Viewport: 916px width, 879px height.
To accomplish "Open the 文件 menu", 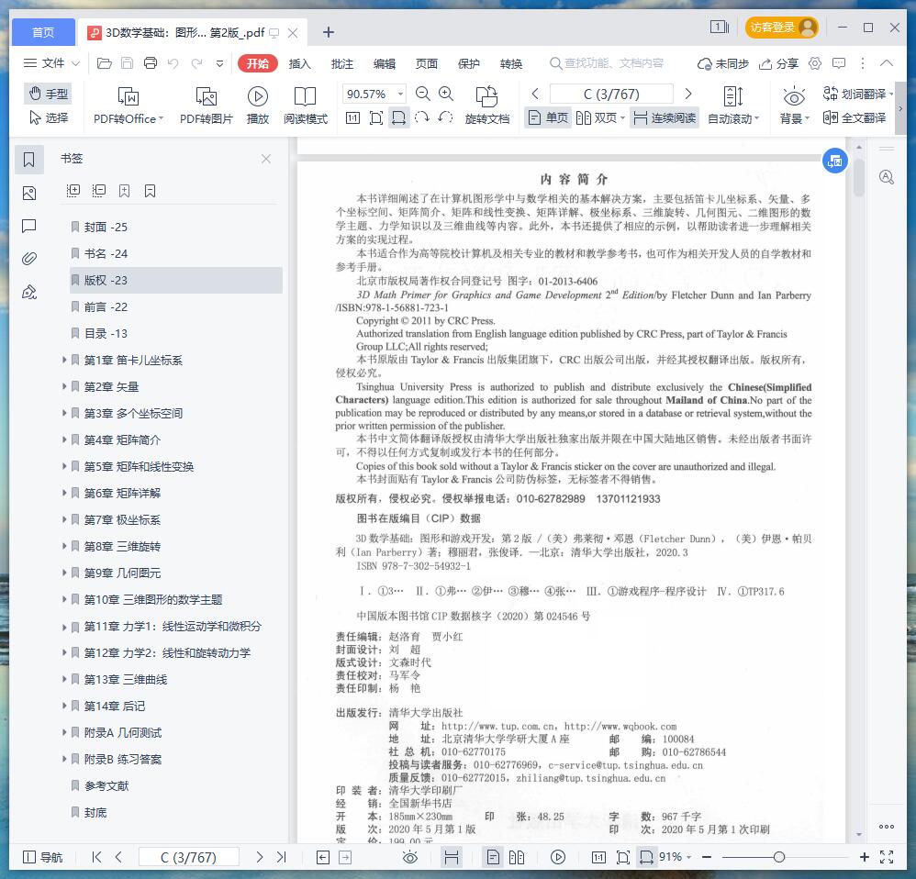I will 50,63.
